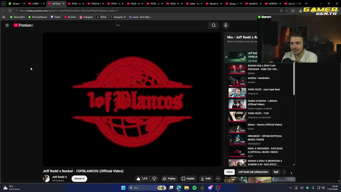The width and height of the screenshot is (341, 192).
Task: Open Jeff Redd channel name link
Action: coord(58,177)
